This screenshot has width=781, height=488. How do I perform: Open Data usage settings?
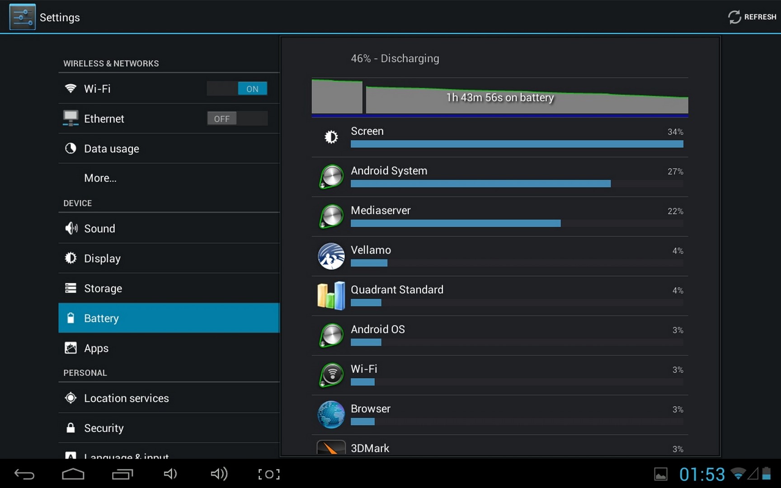pos(169,148)
